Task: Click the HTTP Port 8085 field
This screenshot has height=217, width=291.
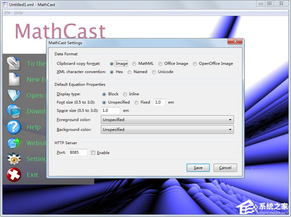Action: coord(77,153)
